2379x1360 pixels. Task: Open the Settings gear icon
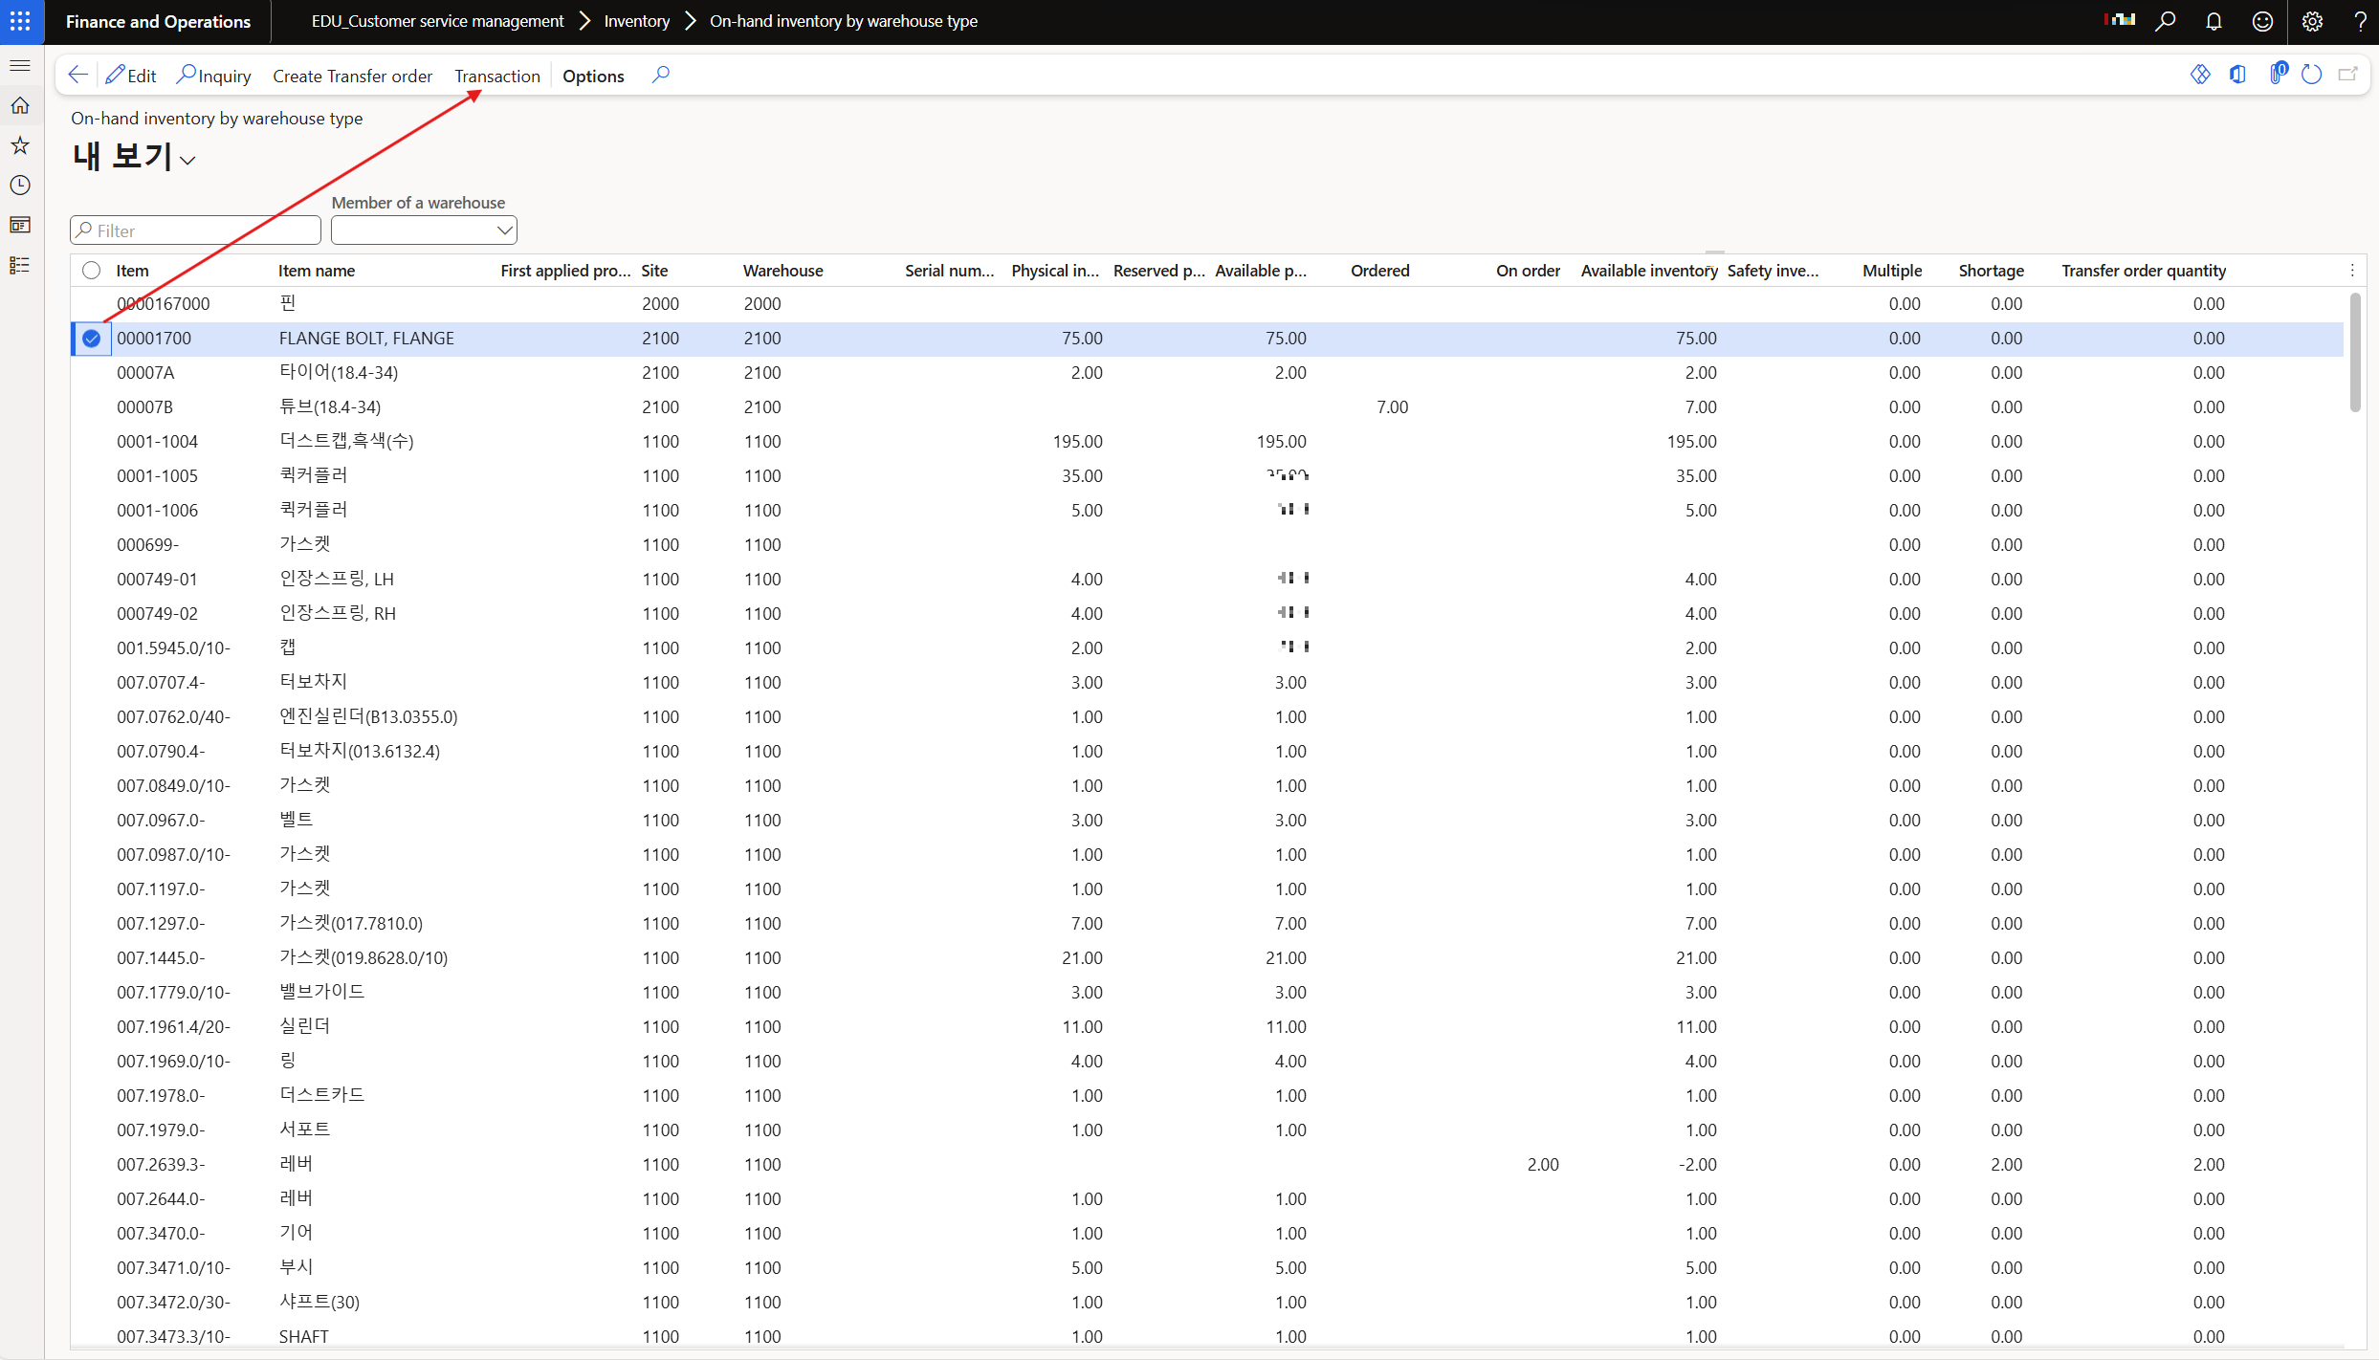pyautogui.click(x=2312, y=21)
